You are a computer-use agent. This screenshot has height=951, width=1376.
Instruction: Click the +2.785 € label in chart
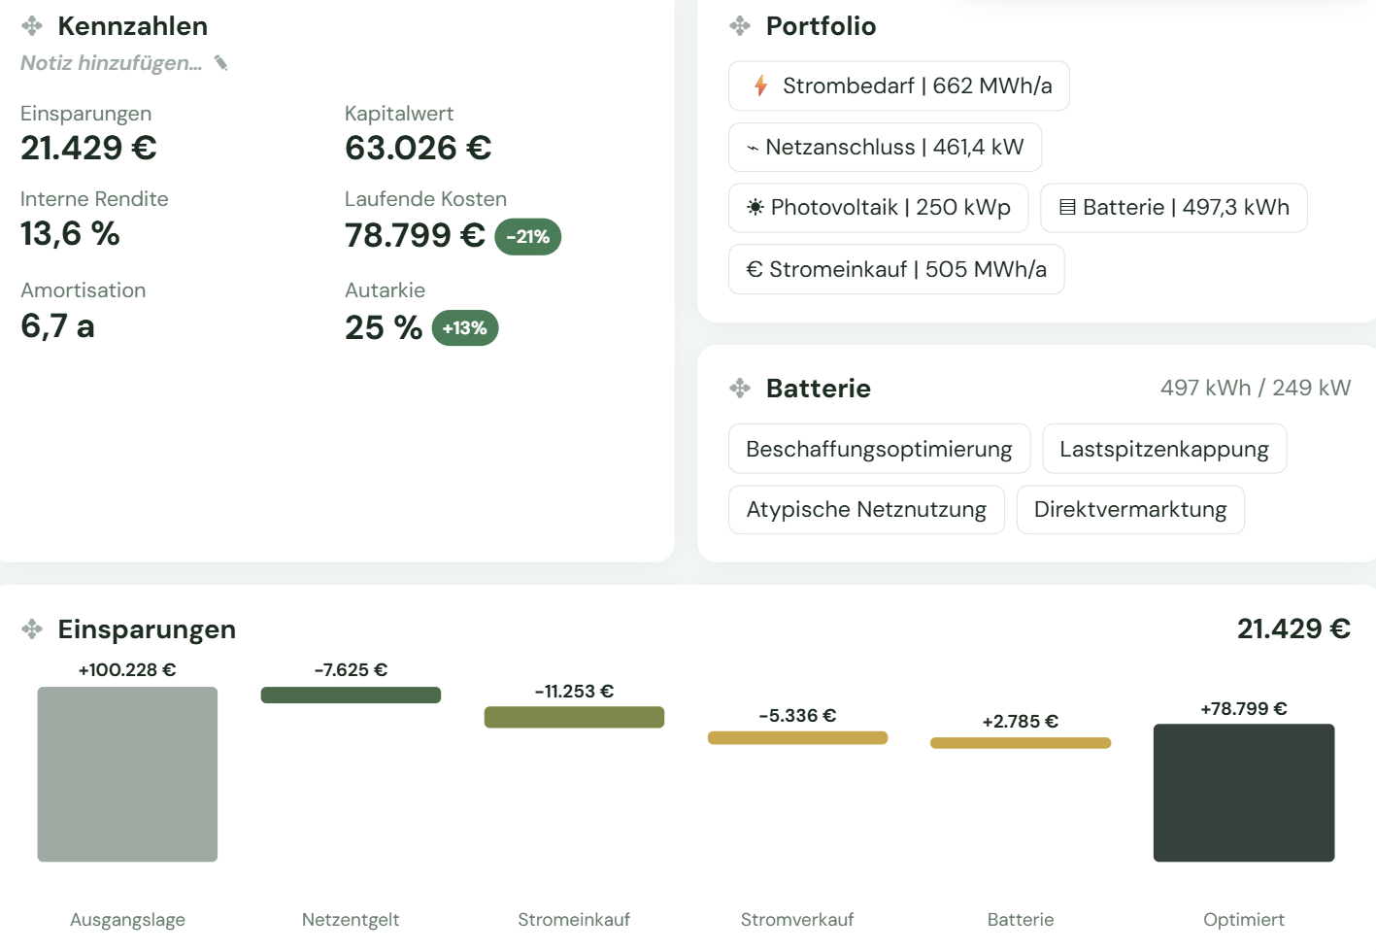pos(1021,721)
